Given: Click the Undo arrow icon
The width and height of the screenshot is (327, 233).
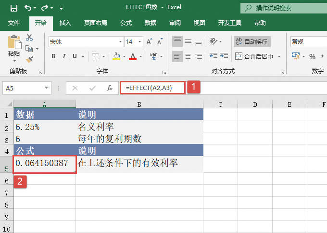Looking at the screenshot, I should 28,8.
